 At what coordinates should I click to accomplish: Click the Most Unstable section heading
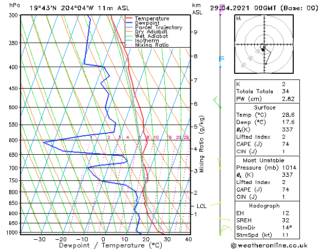263,160
